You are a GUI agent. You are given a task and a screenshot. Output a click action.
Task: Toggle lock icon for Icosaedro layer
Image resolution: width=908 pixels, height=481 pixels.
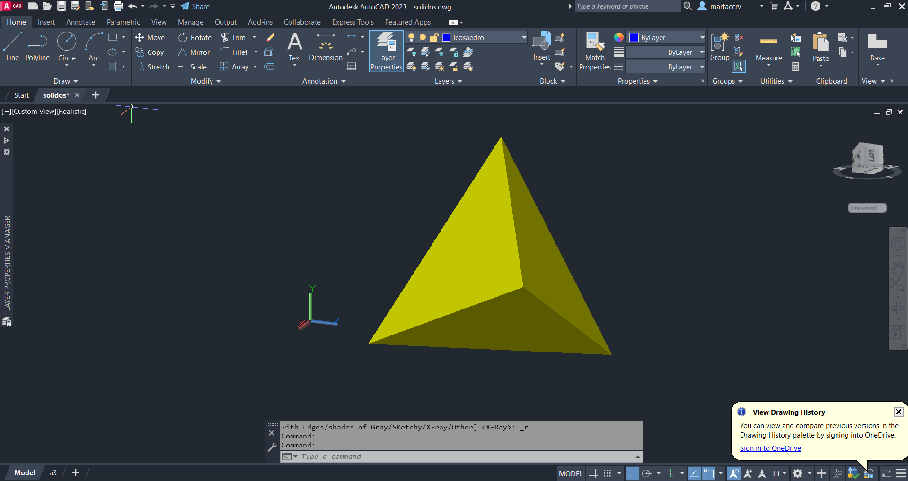(x=434, y=38)
